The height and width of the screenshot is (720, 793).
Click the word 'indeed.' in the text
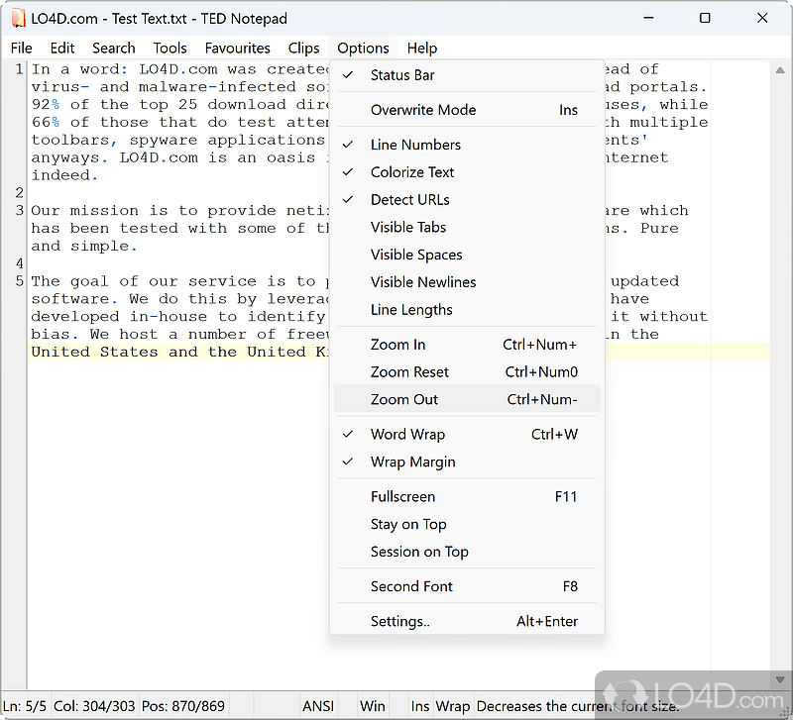pos(64,175)
